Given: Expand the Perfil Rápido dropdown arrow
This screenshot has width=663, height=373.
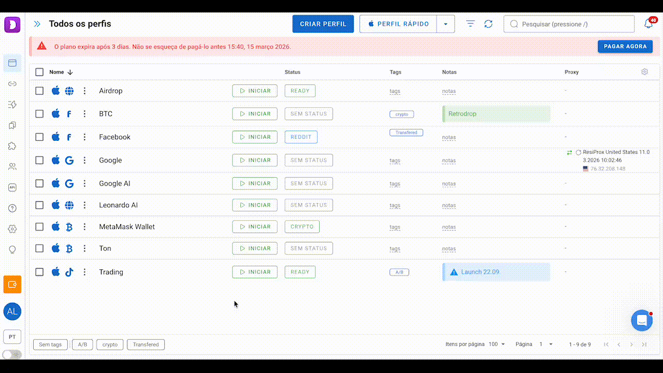Looking at the screenshot, I should pos(446,24).
